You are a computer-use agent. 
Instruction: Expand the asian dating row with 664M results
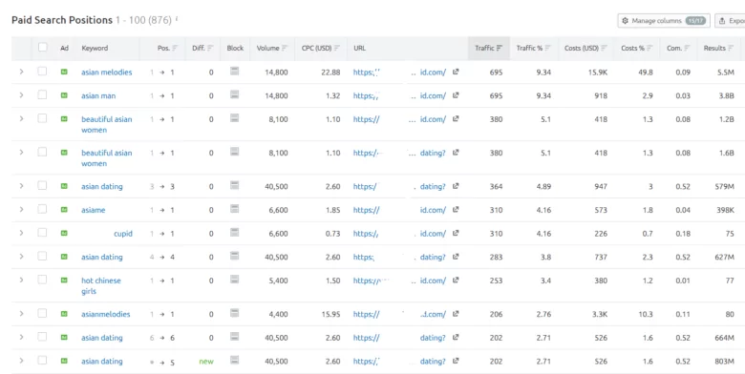coord(21,337)
